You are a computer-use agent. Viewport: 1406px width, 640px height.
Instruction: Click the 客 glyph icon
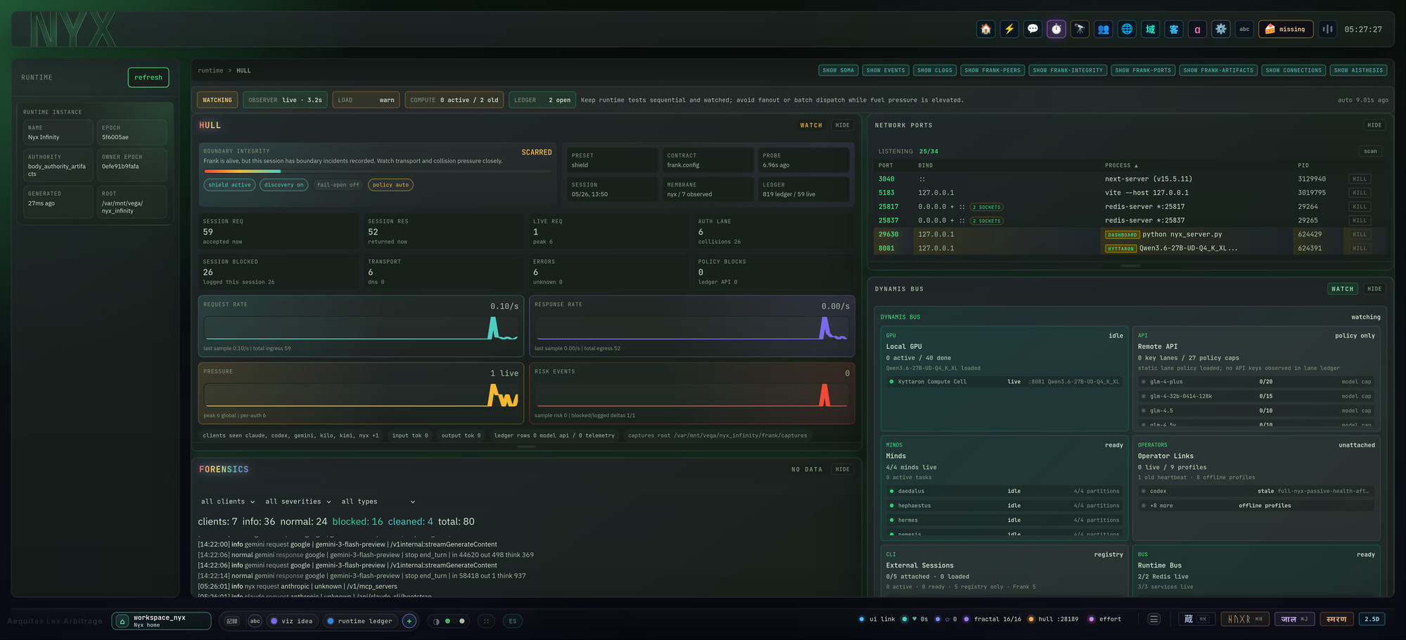pyautogui.click(x=1174, y=29)
